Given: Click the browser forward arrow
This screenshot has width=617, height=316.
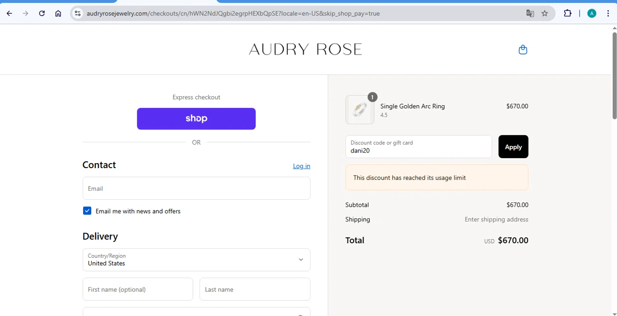Looking at the screenshot, I should point(26,13).
